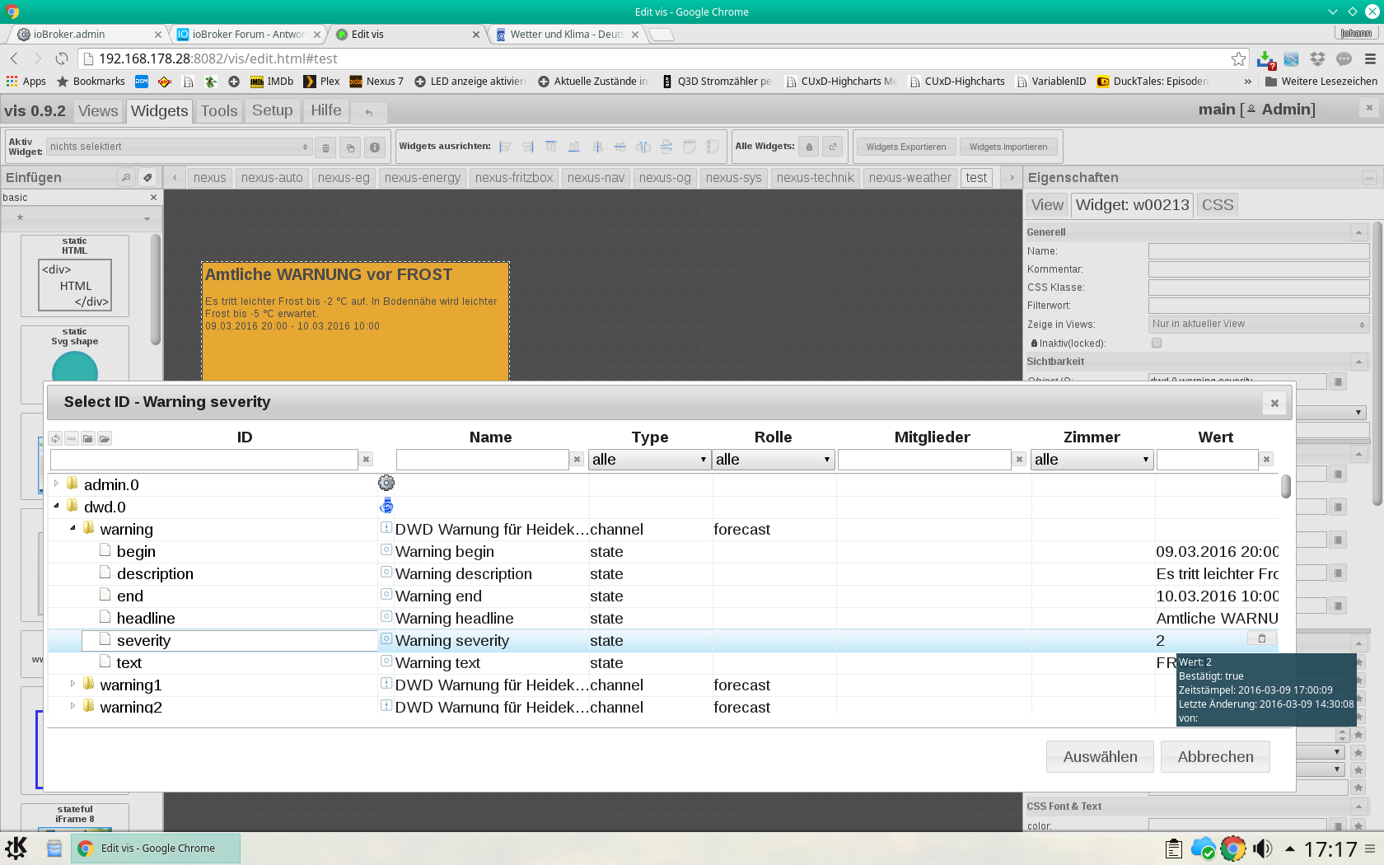Switch to nexus-weather view tab
Screen dimensions: 1384x865
[909, 177]
